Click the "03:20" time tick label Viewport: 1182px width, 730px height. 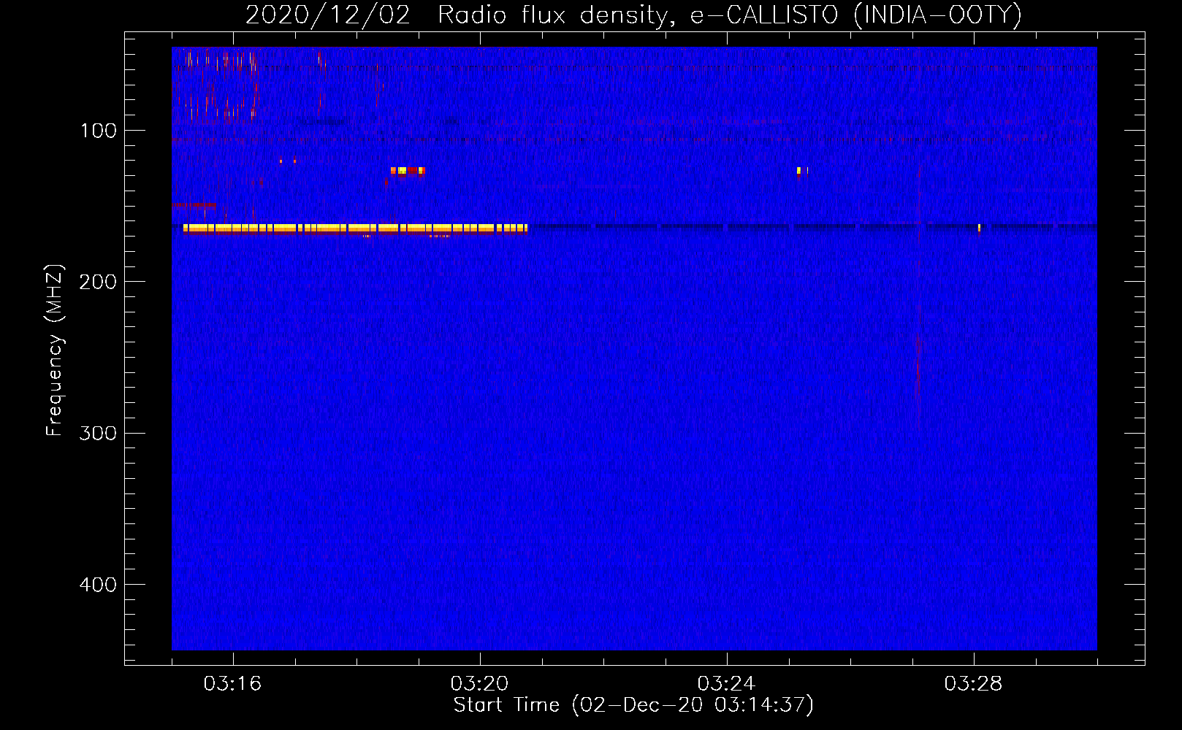pyautogui.click(x=479, y=684)
